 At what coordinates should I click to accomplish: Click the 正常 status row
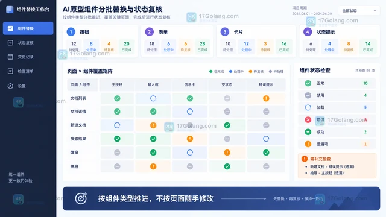(337, 83)
